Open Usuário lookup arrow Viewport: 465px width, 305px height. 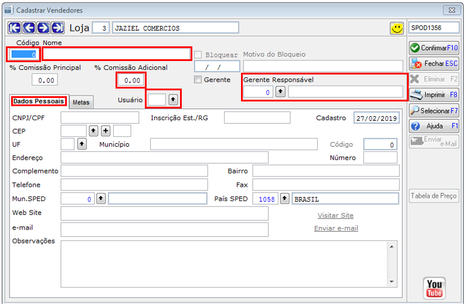(173, 99)
